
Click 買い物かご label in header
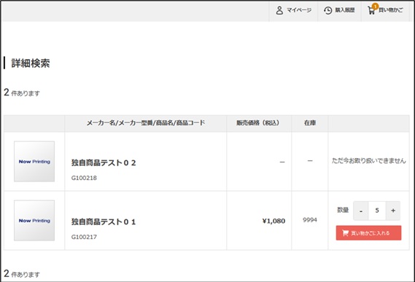point(391,10)
